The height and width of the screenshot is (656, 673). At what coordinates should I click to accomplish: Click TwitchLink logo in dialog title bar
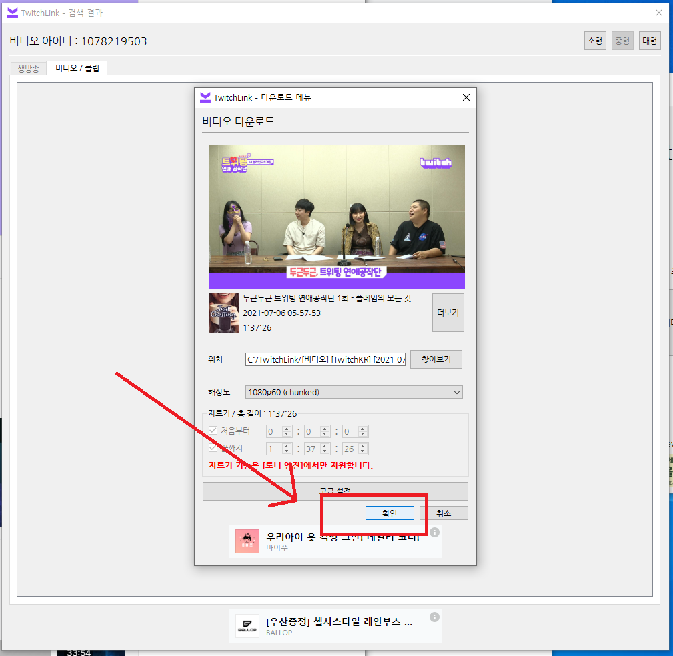click(x=205, y=97)
